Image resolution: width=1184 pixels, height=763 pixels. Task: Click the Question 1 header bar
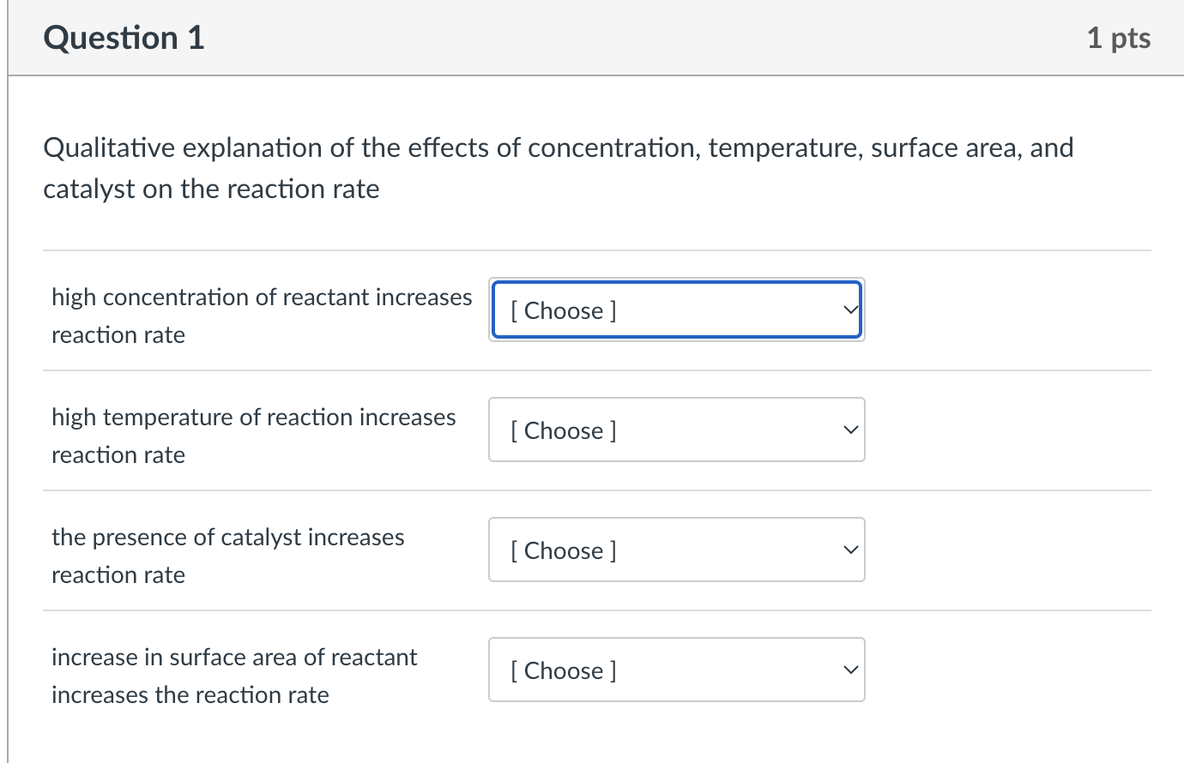[x=592, y=38]
